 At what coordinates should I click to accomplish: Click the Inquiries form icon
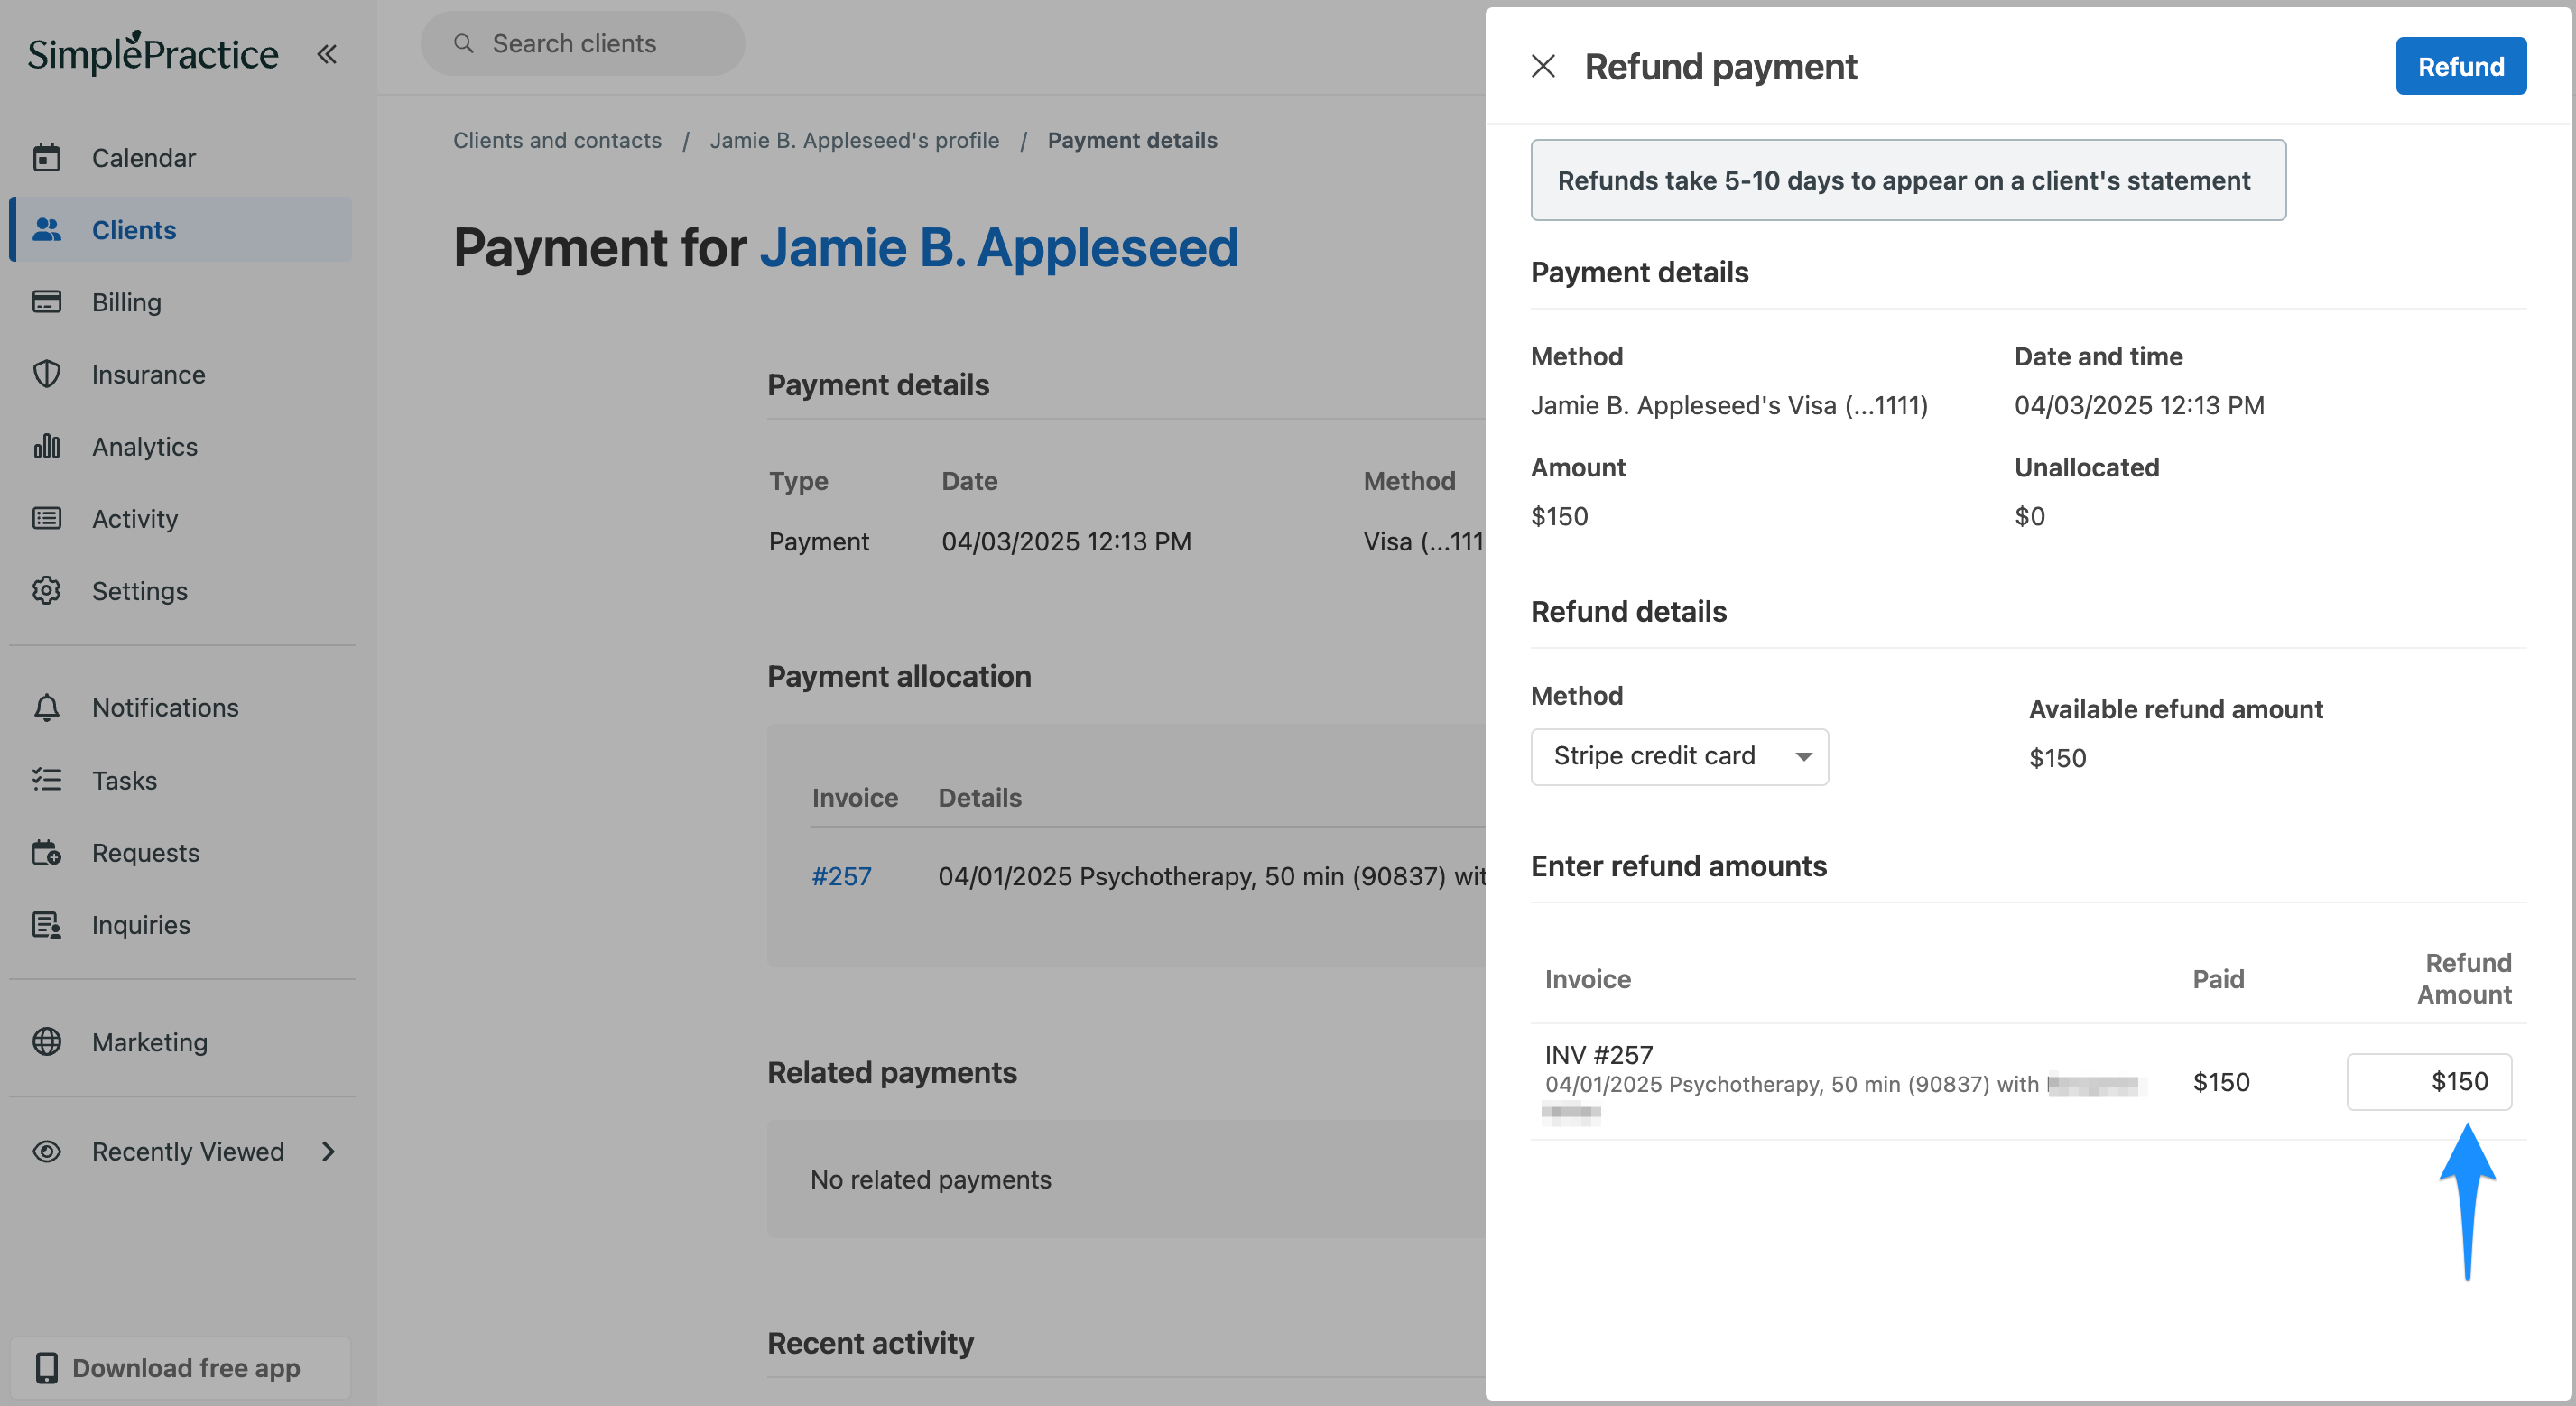tap(47, 925)
